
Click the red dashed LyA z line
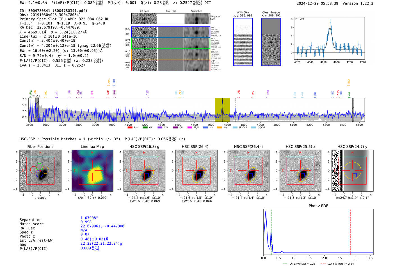(x=350, y=232)
